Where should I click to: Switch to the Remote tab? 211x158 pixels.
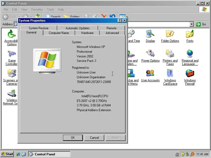pos(111,28)
